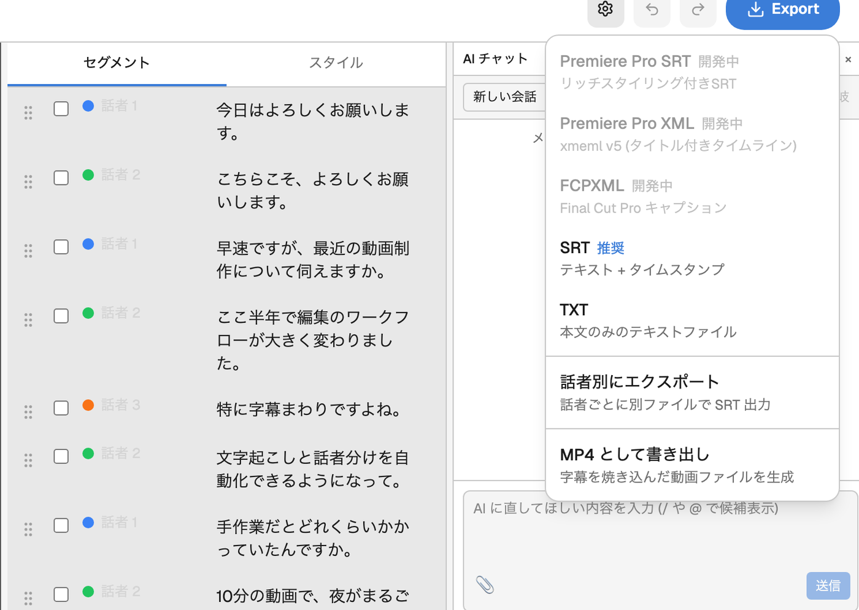Click orange speaker dot on 特に字幕まわり row

[88, 405]
